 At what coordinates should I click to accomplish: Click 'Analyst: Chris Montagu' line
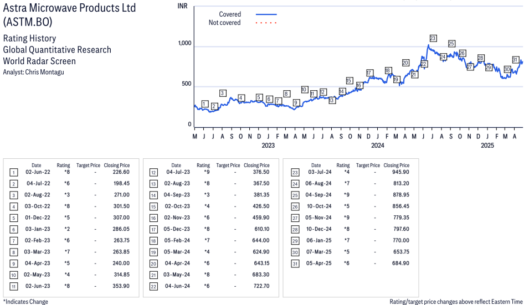point(33,72)
